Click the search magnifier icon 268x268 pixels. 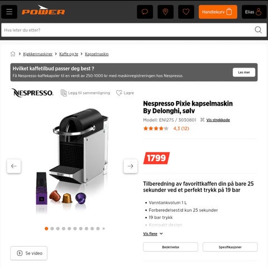pyautogui.click(x=258, y=30)
